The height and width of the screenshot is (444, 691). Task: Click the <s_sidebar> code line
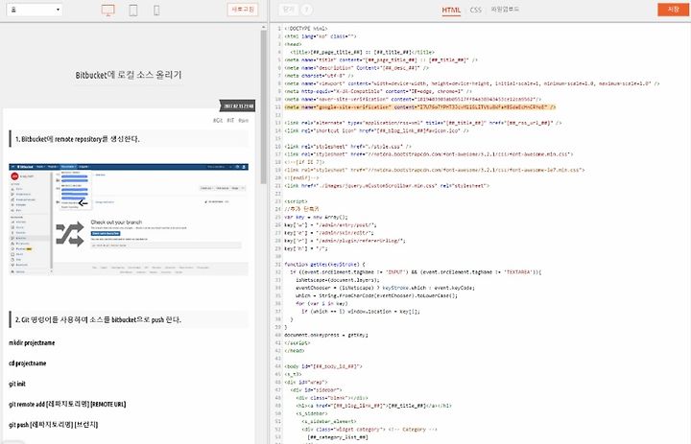coord(312,413)
